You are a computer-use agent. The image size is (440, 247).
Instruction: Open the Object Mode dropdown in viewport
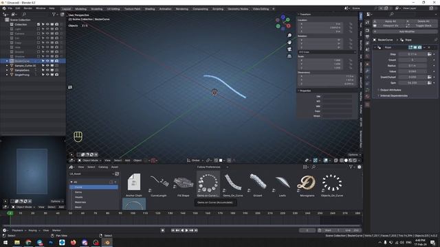tap(90, 161)
